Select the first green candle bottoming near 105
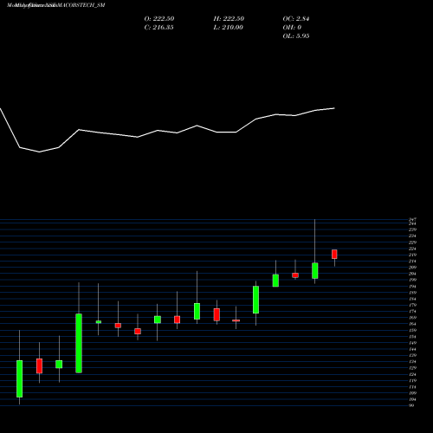433x433 pixels. pyautogui.click(x=20, y=378)
